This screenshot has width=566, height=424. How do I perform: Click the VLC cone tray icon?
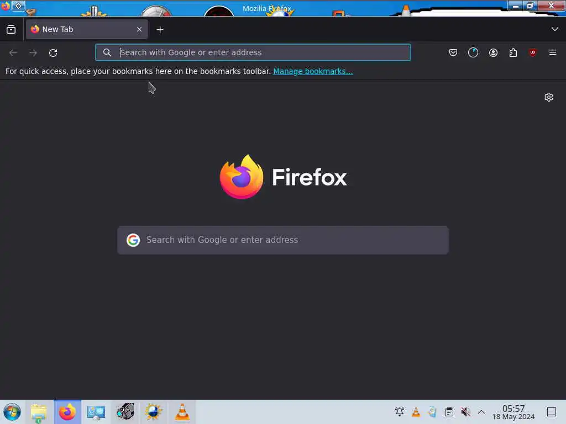(416, 412)
